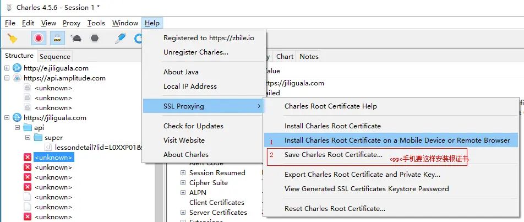Select https://jiliguala.com host entry

coord(55,118)
